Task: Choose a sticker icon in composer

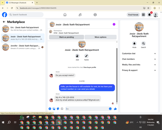Action: [58, 109]
